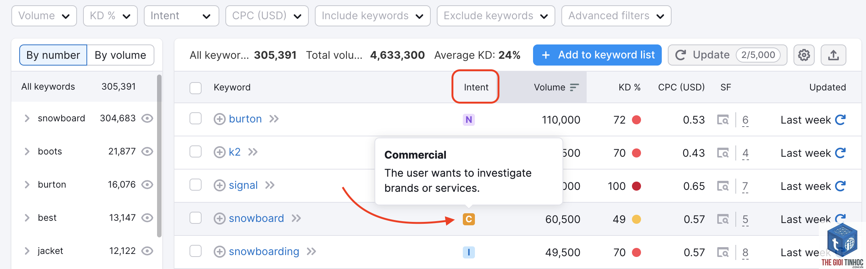The width and height of the screenshot is (866, 269).
Task: Click the keyword groups panel scrollbar
Action: pos(159,156)
